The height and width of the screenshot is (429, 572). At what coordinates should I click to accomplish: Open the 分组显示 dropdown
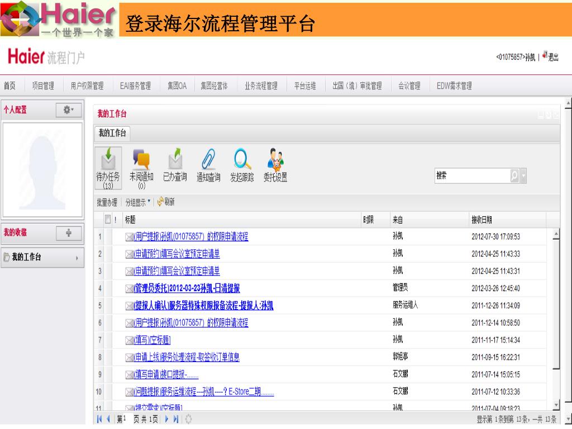tap(138, 202)
